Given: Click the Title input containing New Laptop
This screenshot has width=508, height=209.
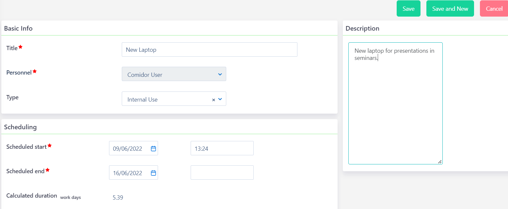Looking at the screenshot, I should point(209,49).
